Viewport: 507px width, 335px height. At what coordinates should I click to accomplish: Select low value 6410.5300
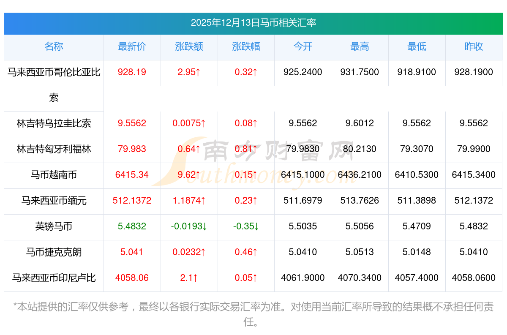point(417,175)
